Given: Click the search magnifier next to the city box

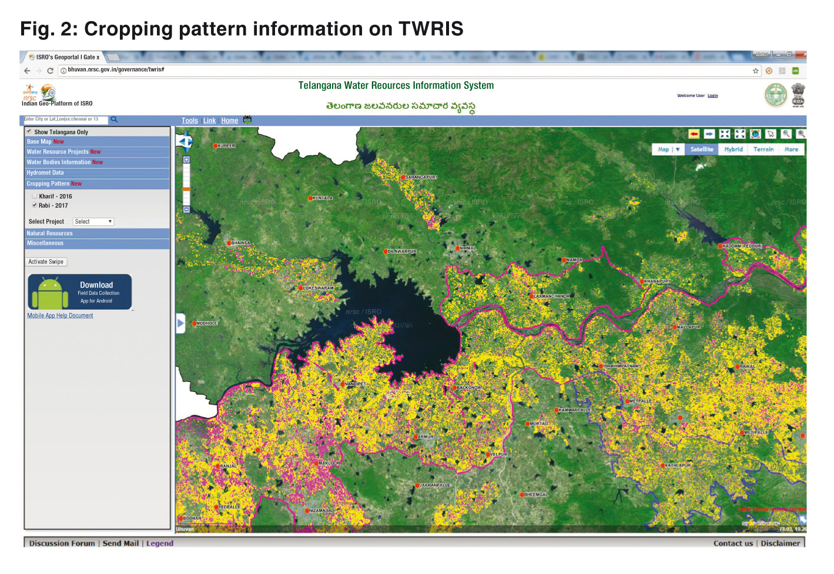Looking at the screenshot, I should (114, 119).
